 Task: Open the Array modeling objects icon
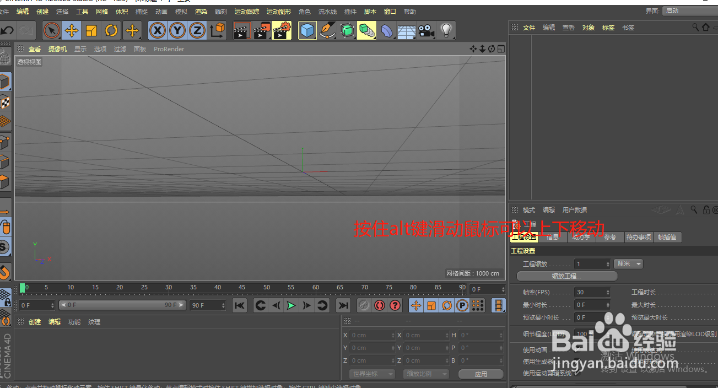coord(366,30)
